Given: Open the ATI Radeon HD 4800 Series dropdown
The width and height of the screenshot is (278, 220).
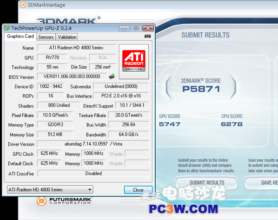Looking at the screenshot, I should coord(50,189).
